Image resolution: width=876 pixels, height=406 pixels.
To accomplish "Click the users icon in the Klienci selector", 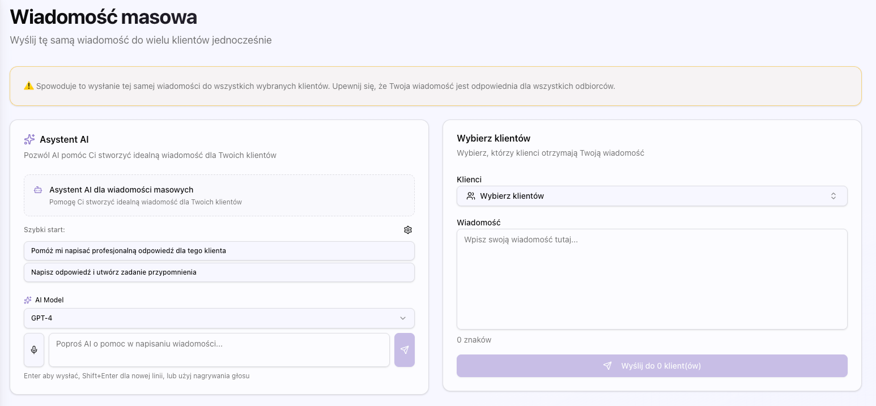I will (471, 196).
